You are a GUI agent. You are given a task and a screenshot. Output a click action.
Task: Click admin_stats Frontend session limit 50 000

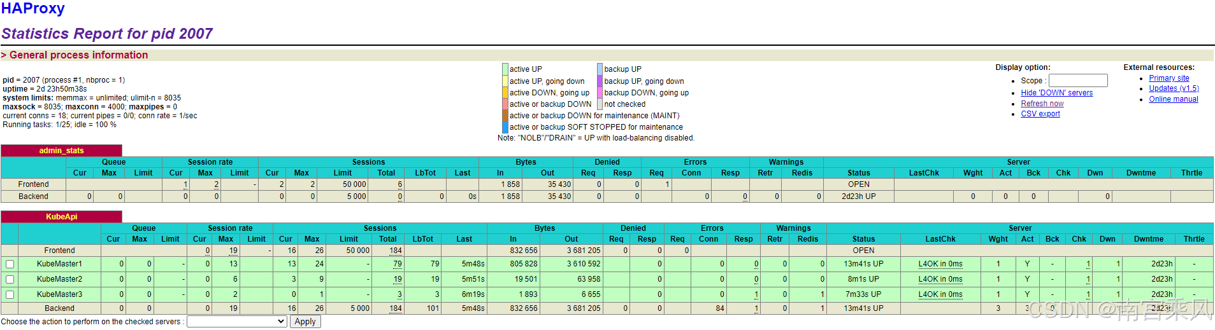point(354,184)
